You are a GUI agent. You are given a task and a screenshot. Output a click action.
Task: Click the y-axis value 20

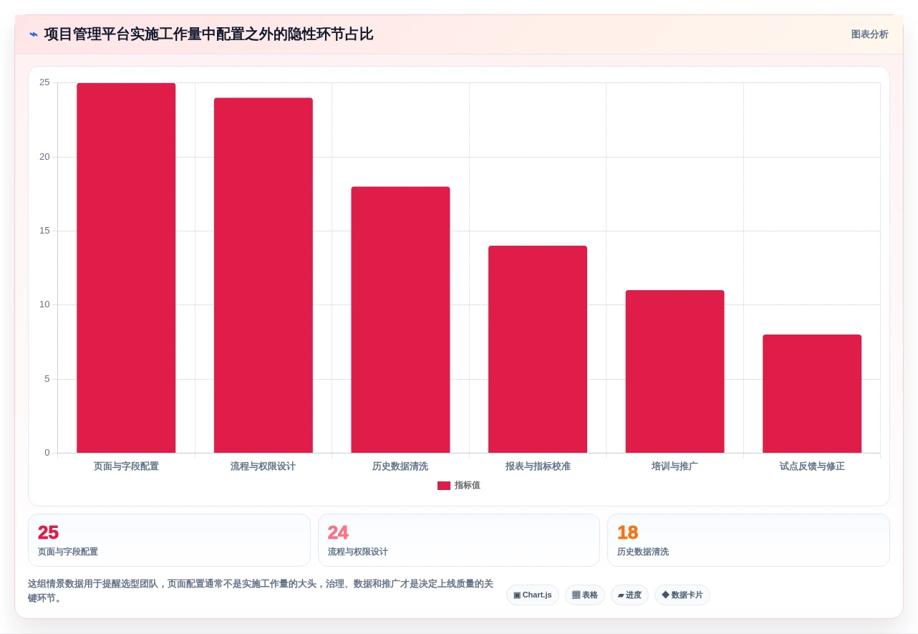tap(44, 157)
